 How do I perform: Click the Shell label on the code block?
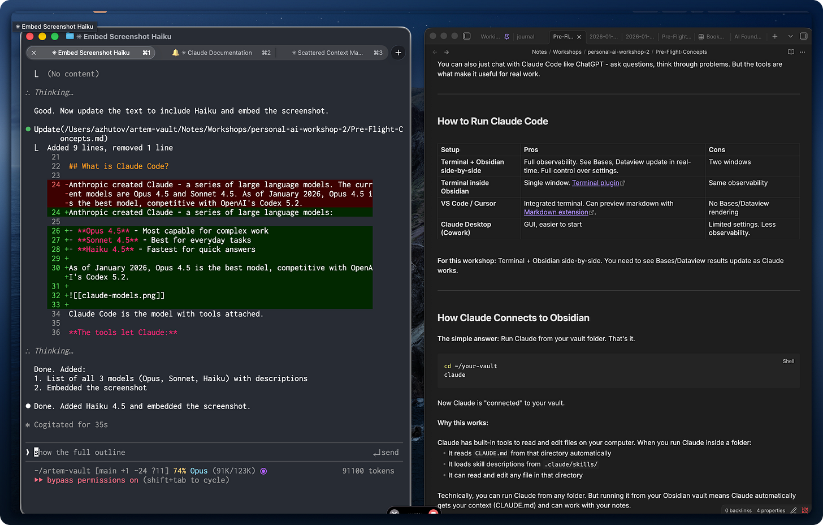pos(789,361)
